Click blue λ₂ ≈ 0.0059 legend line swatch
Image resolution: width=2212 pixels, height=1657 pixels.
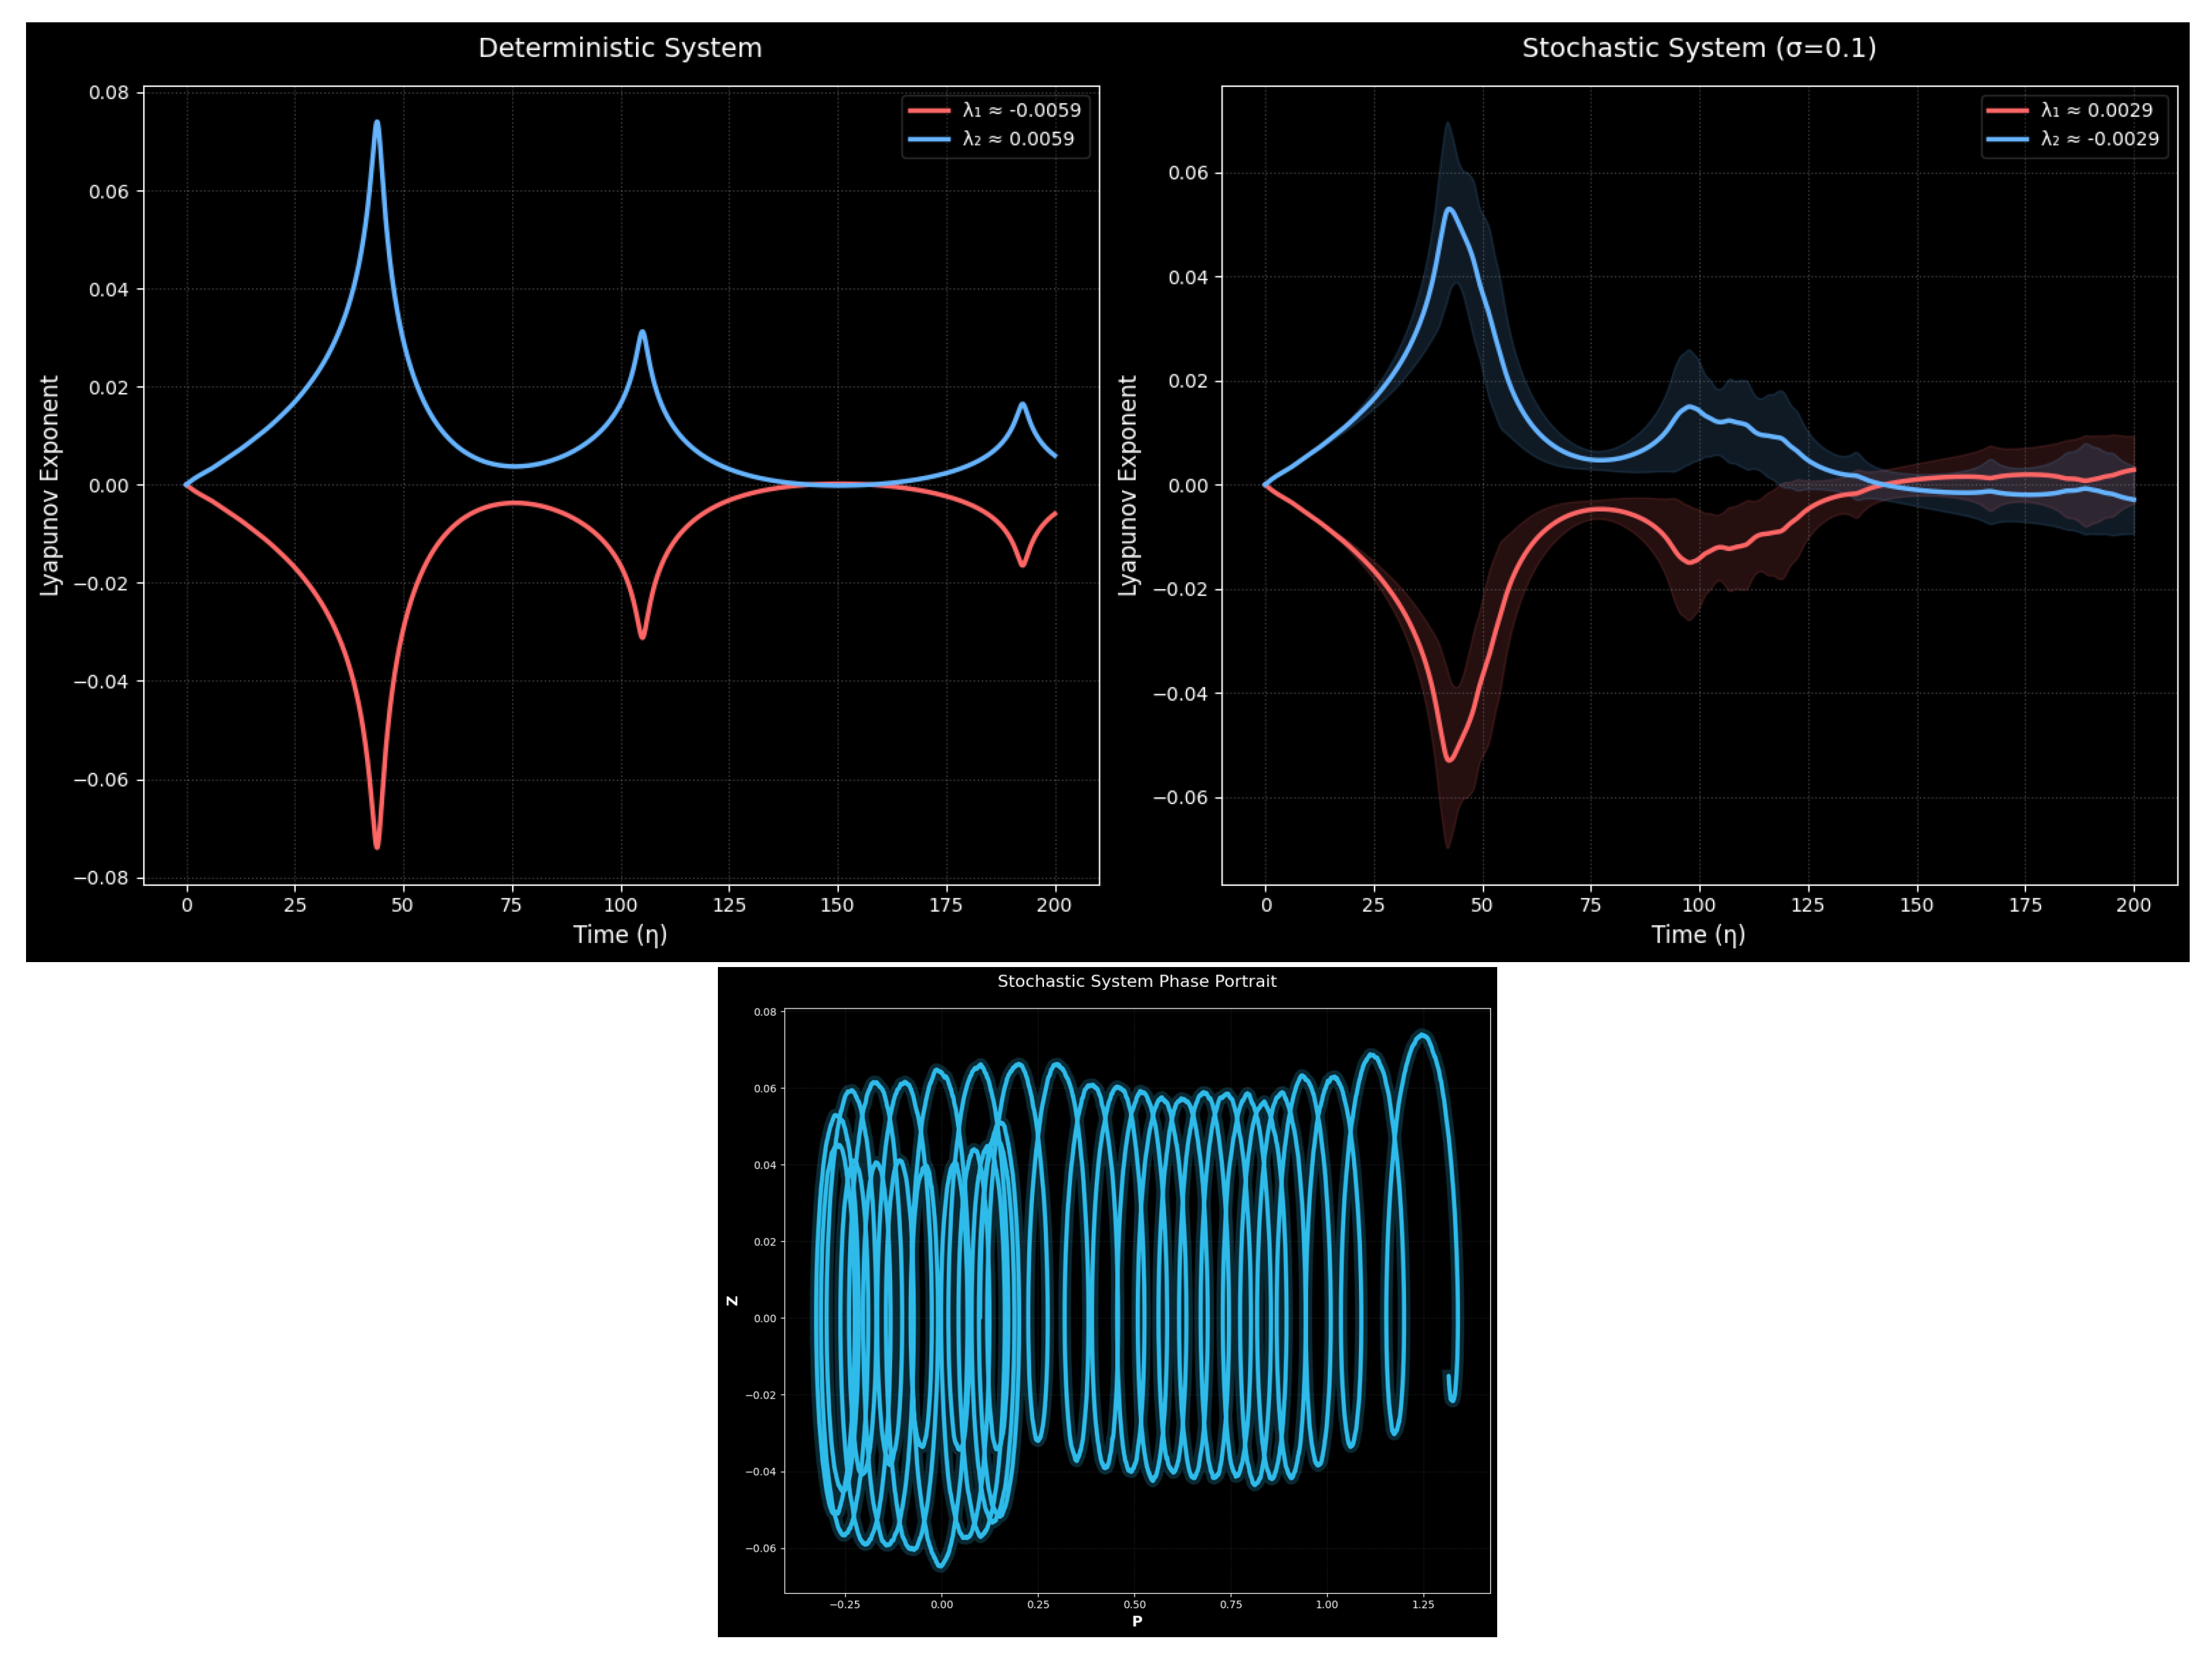point(929,139)
